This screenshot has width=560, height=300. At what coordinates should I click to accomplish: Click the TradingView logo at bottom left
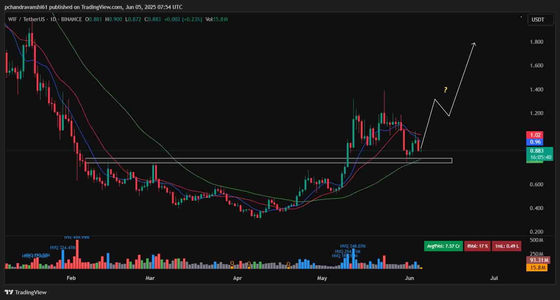pos(25,292)
